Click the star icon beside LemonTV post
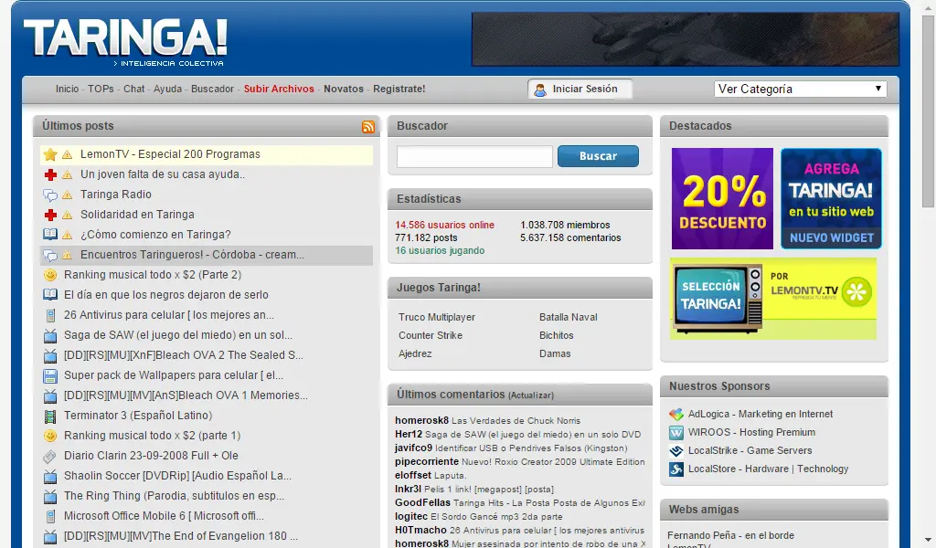The width and height of the screenshot is (936, 548). (50, 154)
